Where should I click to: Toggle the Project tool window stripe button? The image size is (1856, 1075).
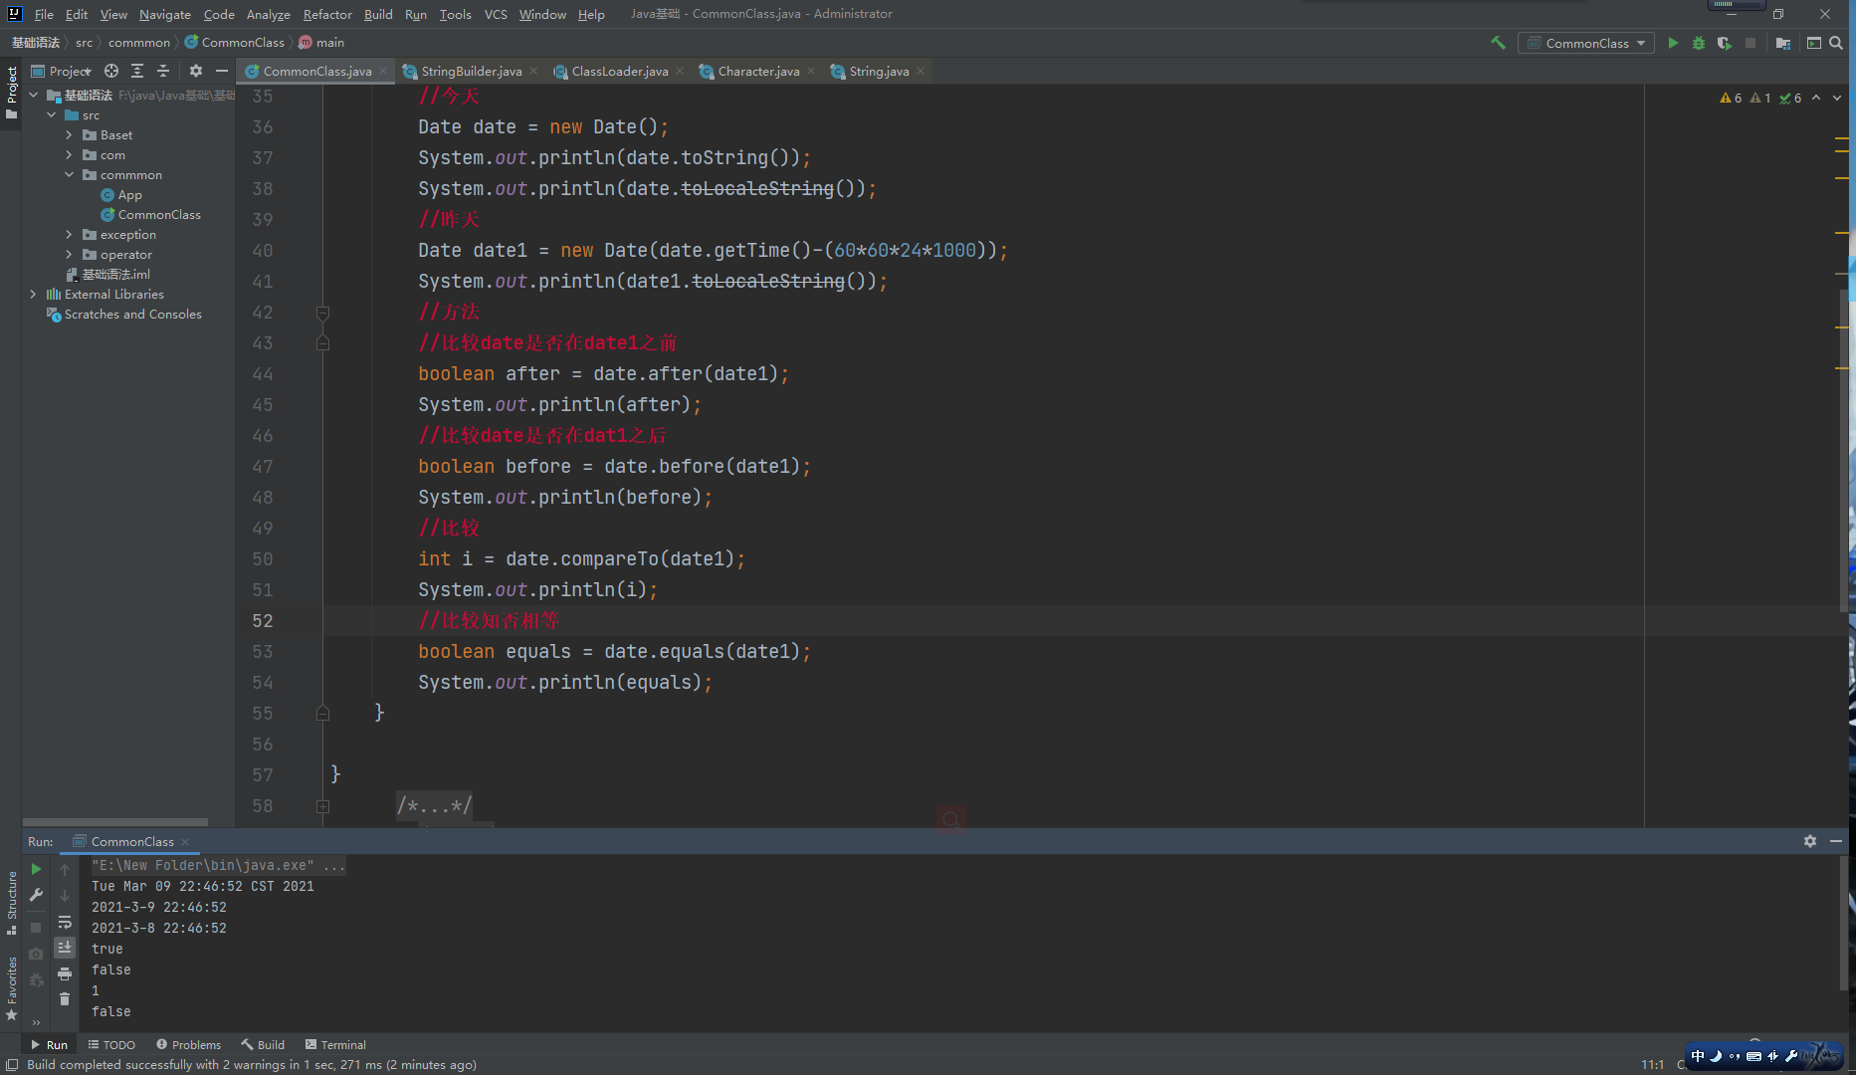coord(11,92)
